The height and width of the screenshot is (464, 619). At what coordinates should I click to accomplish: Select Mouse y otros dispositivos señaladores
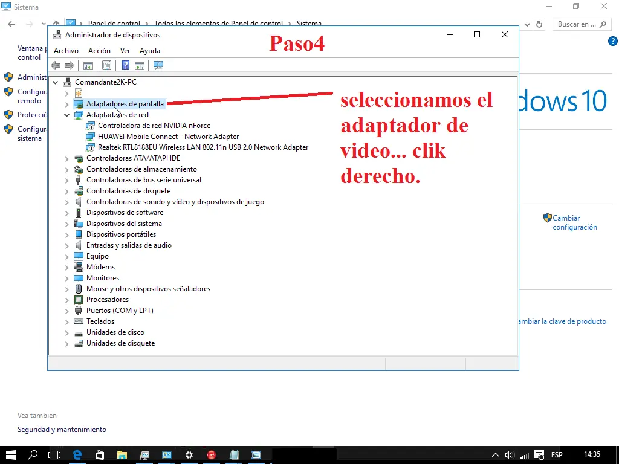click(148, 289)
